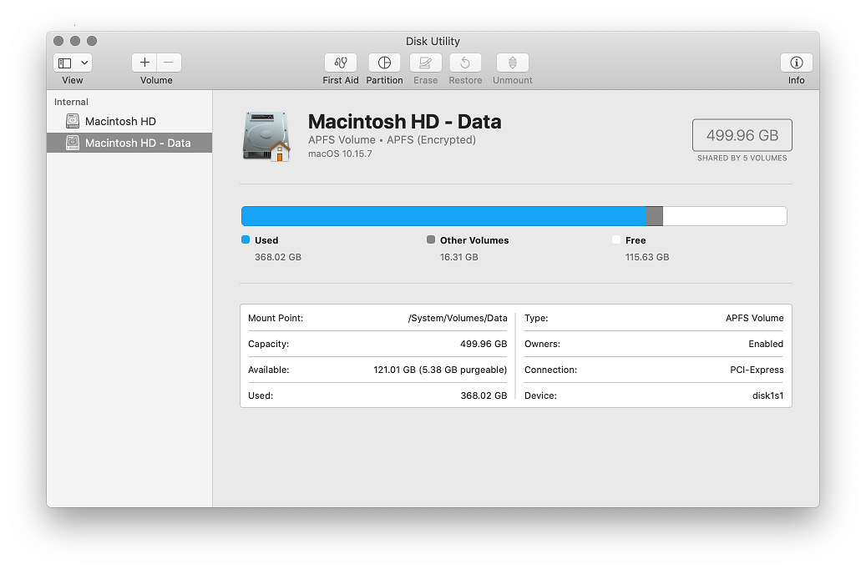Image resolution: width=866 pixels, height=569 pixels.
Task: Click the minus Volume button
Action: coord(168,62)
